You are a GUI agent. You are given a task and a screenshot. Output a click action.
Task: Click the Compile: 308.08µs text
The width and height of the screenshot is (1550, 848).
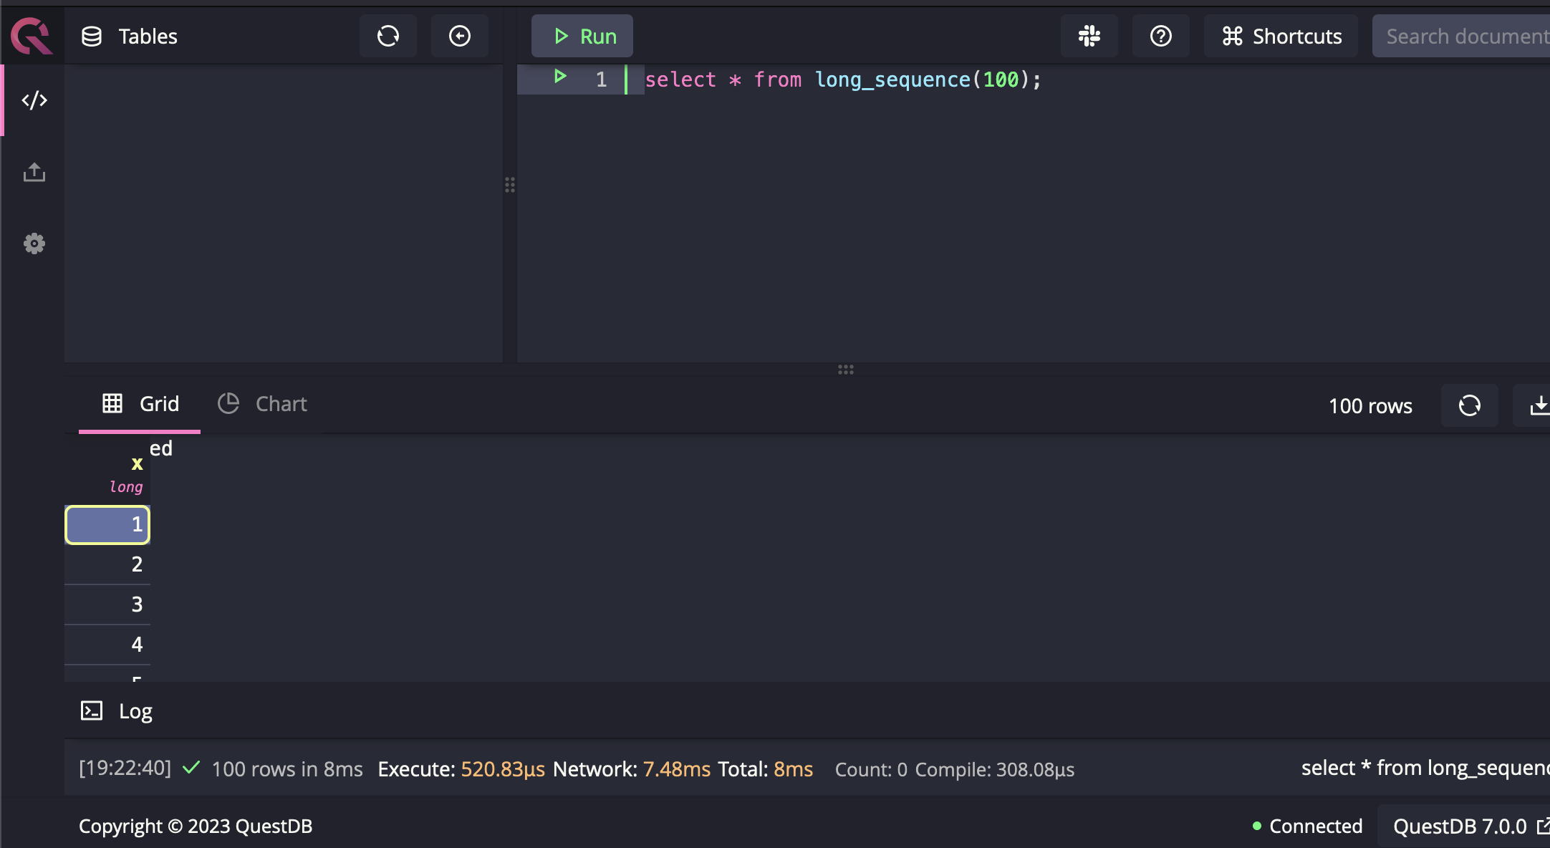pyautogui.click(x=995, y=769)
